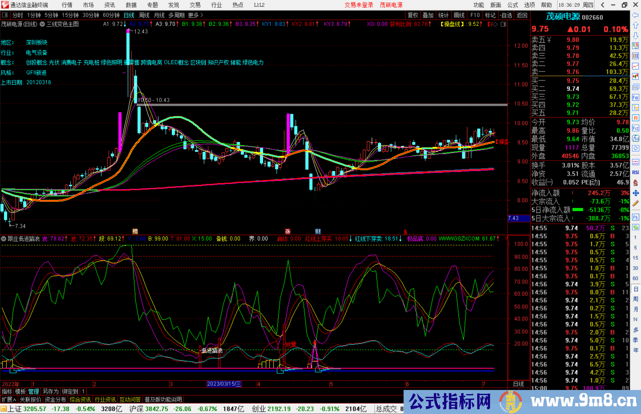The height and width of the screenshot is (414, 641).
Task: Switch to the 15-minute period in the sidebar
Action: [635, 258]
